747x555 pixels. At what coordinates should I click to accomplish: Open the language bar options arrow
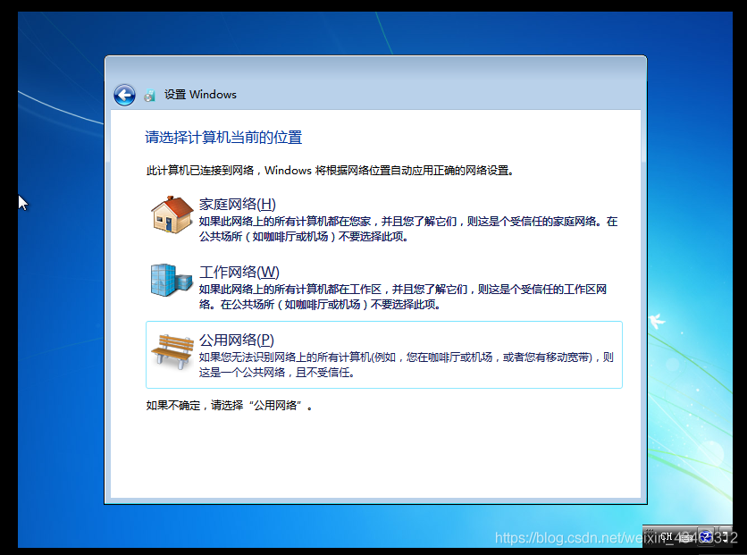pyautogui.click(x=725, y=537)
